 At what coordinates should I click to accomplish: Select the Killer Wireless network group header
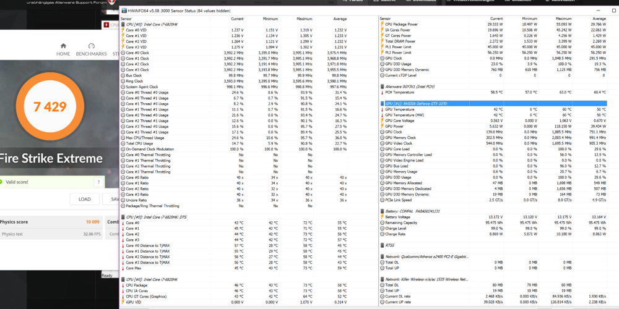coord(427,279)
